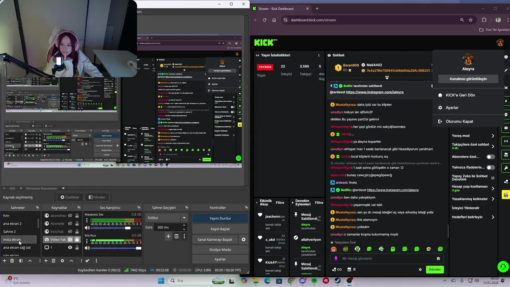Open Discord from Windows taskbar

pos(302,281)
